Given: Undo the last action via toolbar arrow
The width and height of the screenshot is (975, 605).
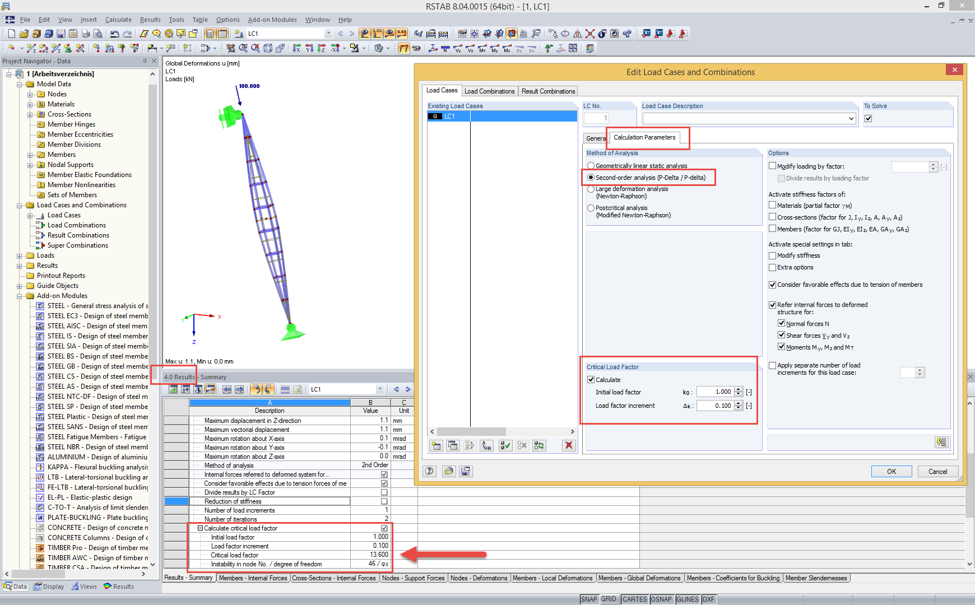Looking at the screenshot, I should click(x=114, y=34).
